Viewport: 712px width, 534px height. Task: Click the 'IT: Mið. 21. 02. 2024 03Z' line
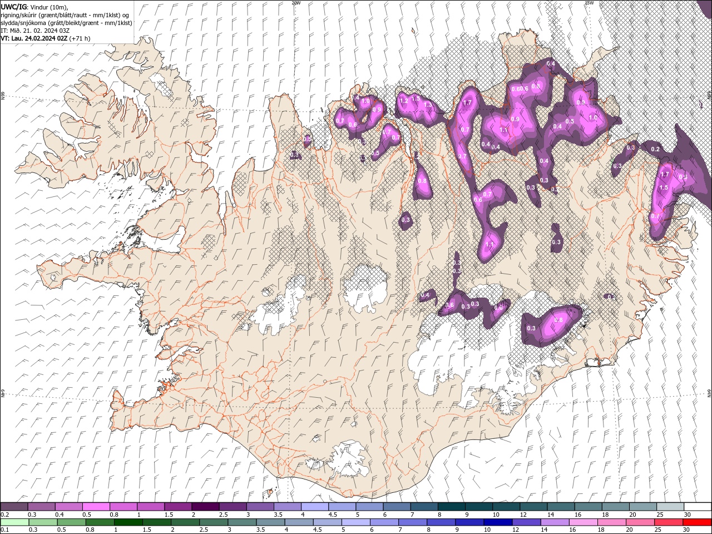pyautogui.click(x=35, y=31)
